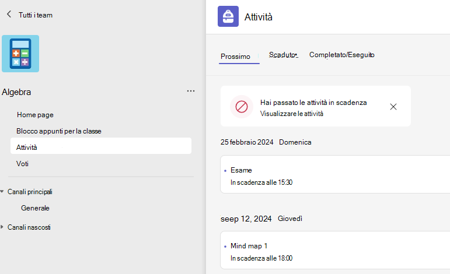The image size is (450, 274).
Task: Click the back arrow next to Tutti i team
Action: tap(9, 14)
